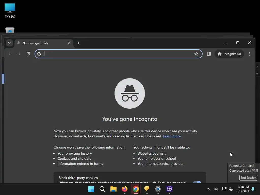Click the Google icon in address bar
The width and height of the screenshot is (260, 195).
tap(39, 54)
